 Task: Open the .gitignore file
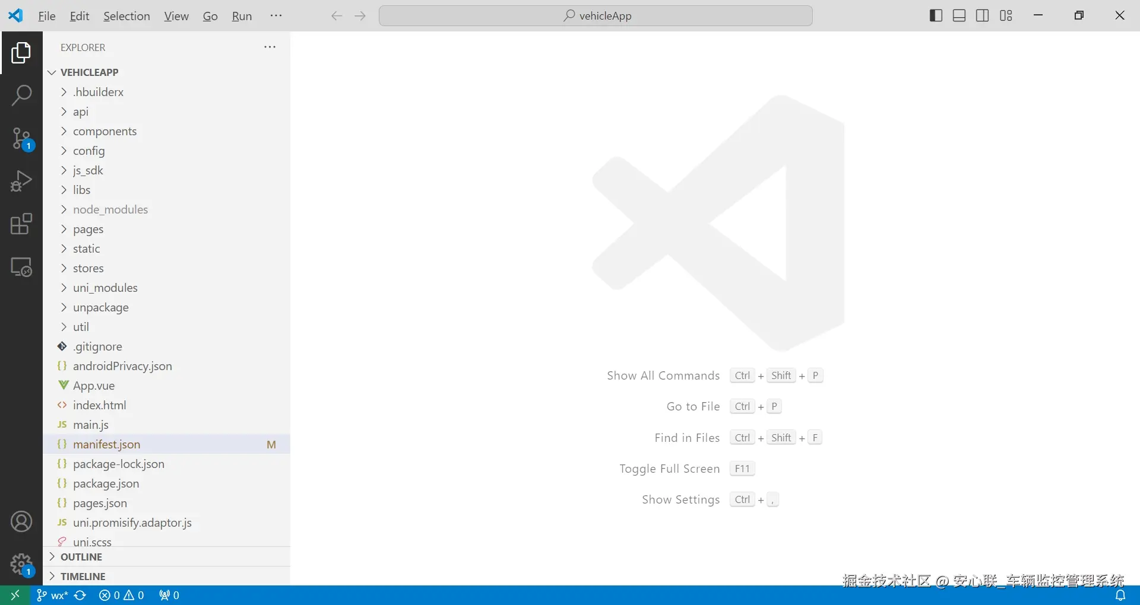tap(166, 346)
